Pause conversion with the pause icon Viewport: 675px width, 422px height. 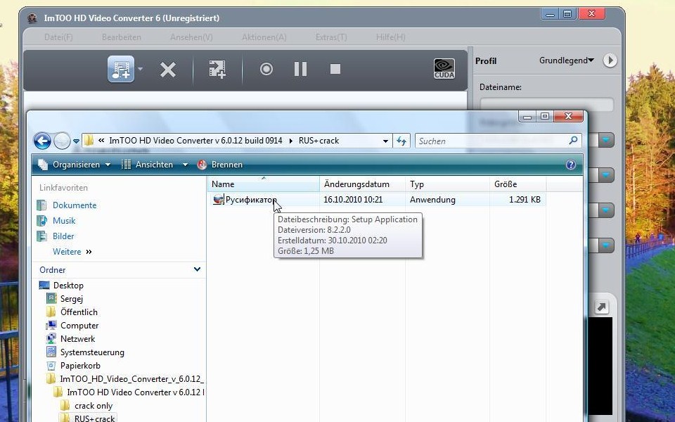(x=300, y=69)
